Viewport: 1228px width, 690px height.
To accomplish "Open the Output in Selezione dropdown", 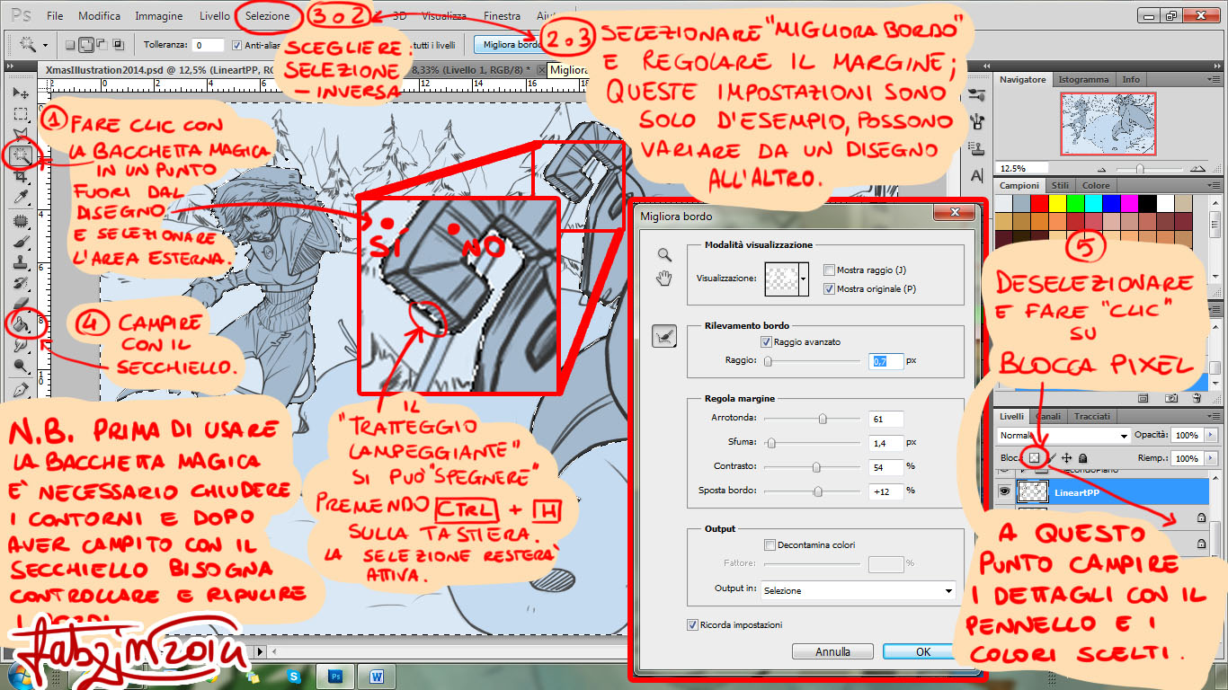I will pos(858,590).
